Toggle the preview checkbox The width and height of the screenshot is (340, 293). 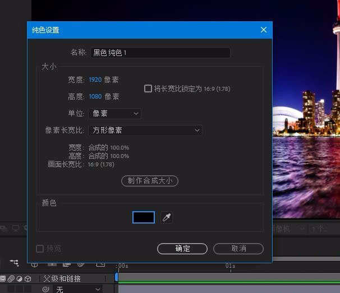tap(40, 249)
